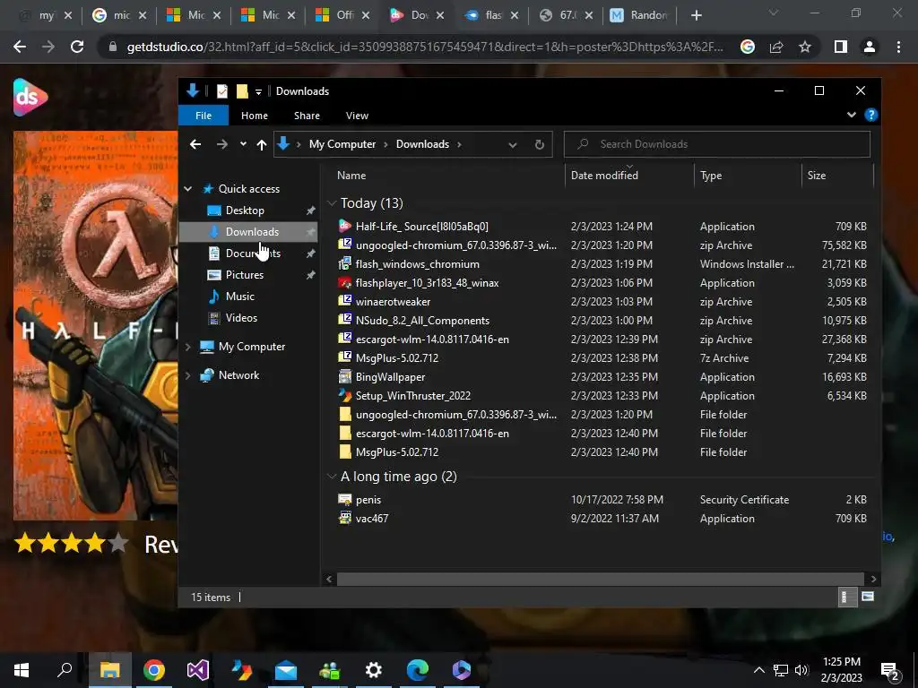
Task: Open the Share ribbon tab
Action: [x=307, y=116]
